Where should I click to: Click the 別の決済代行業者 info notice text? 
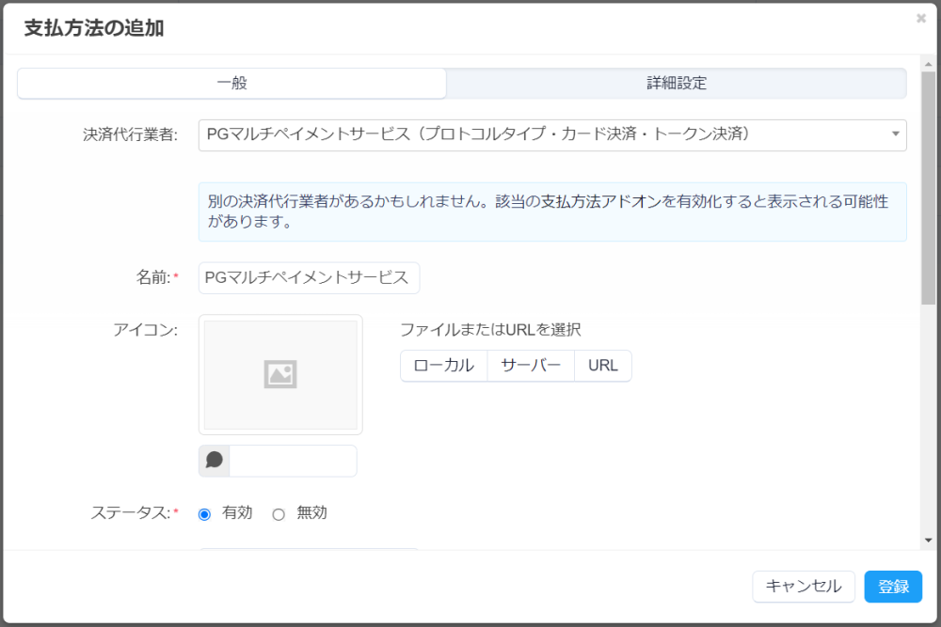tap(548, 211)
